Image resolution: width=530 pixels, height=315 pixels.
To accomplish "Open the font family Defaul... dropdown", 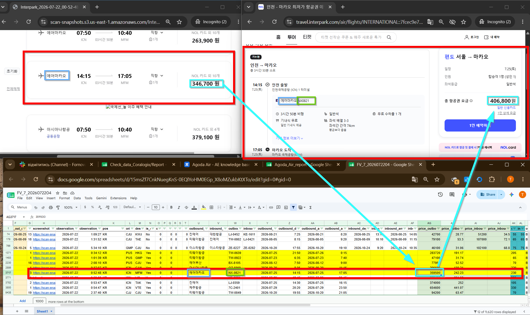I will pyautogui.click(x=132, y=207).
